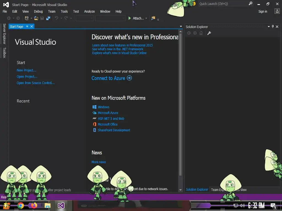Toggle auto hide pin on Solution Explorer
This screenshot has width=282, height=211.
[x=273, y=27]
